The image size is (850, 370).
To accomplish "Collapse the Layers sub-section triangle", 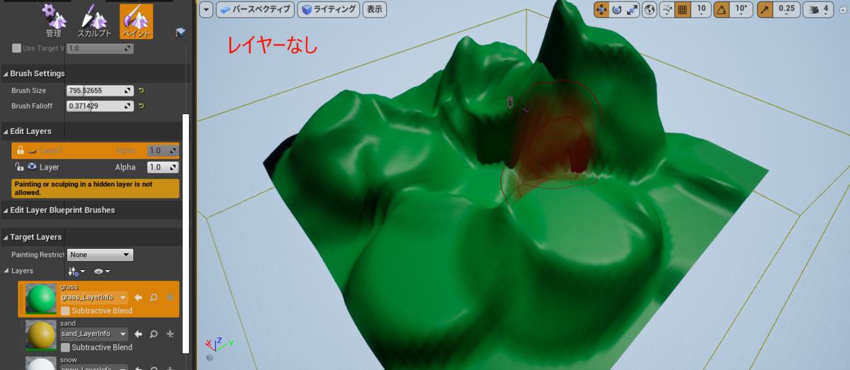I will (6, 271).
